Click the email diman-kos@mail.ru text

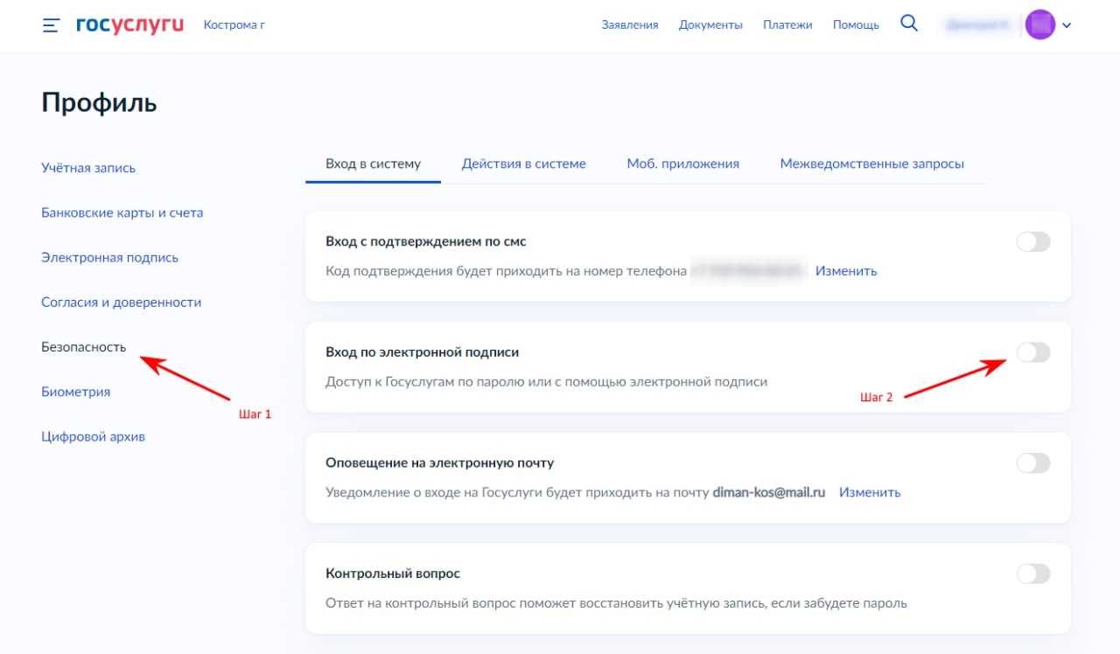pyautogui.click(x=769, y=492)
